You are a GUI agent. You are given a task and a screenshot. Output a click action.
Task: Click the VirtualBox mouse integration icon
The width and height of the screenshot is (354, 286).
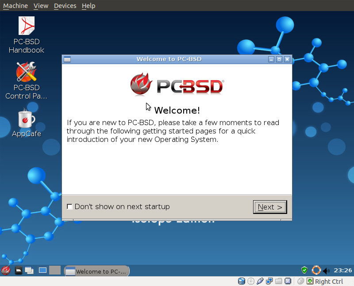[x=300, y=281]
